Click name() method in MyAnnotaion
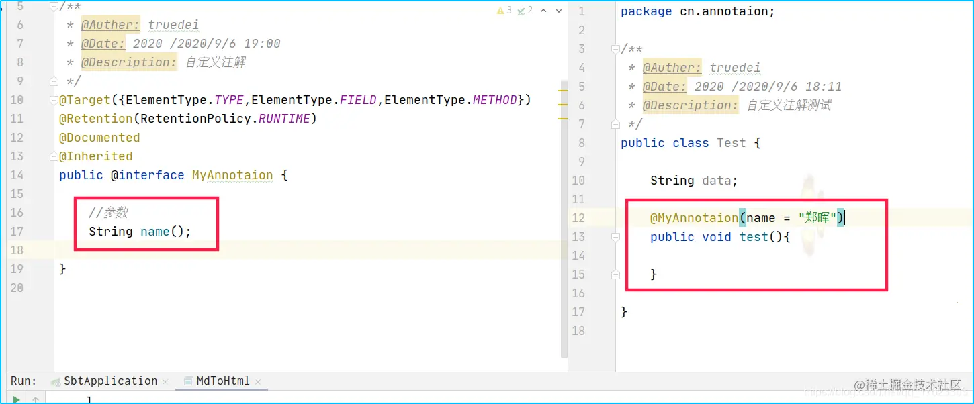Screen dimensions: 974x404 tap(155, 232)
